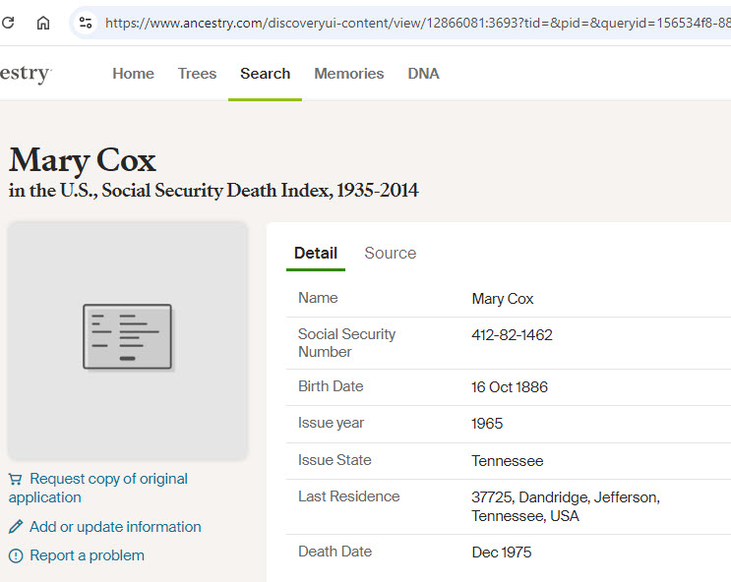Open site information icon in address bar
Image resolution: width=731 pixels, height=582 pixels.
click(x=86, y=23)
